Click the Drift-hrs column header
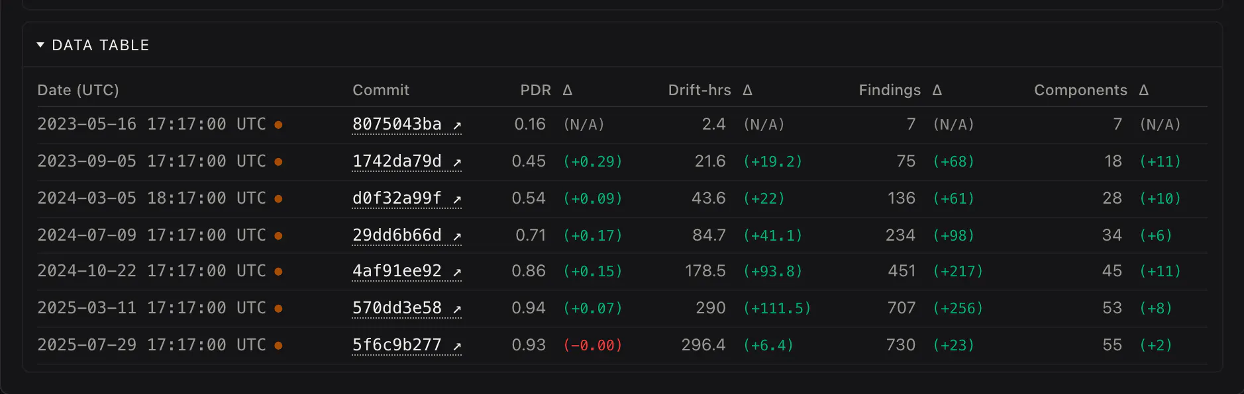Viewport: 1244px width, 394px height. coord(700,90)
